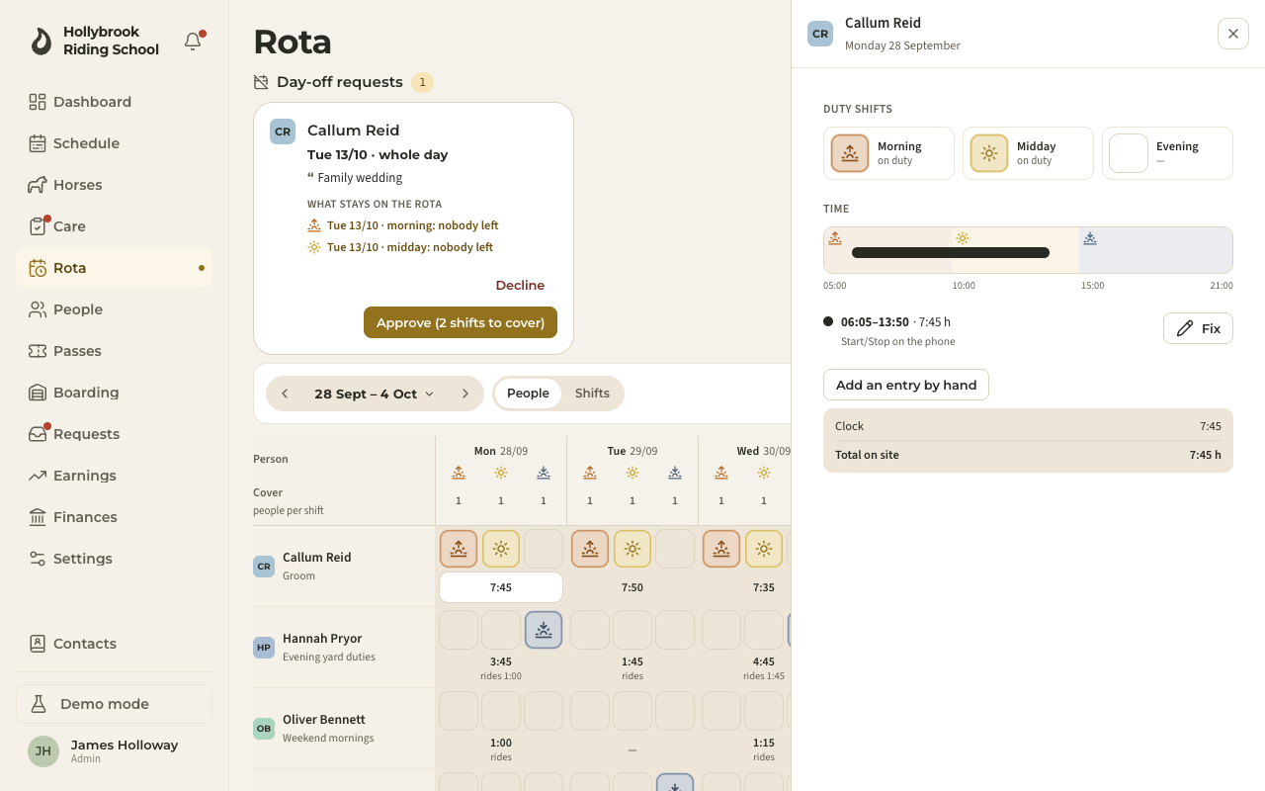
Task: Go to Schedule page
Action: [114, 143]
